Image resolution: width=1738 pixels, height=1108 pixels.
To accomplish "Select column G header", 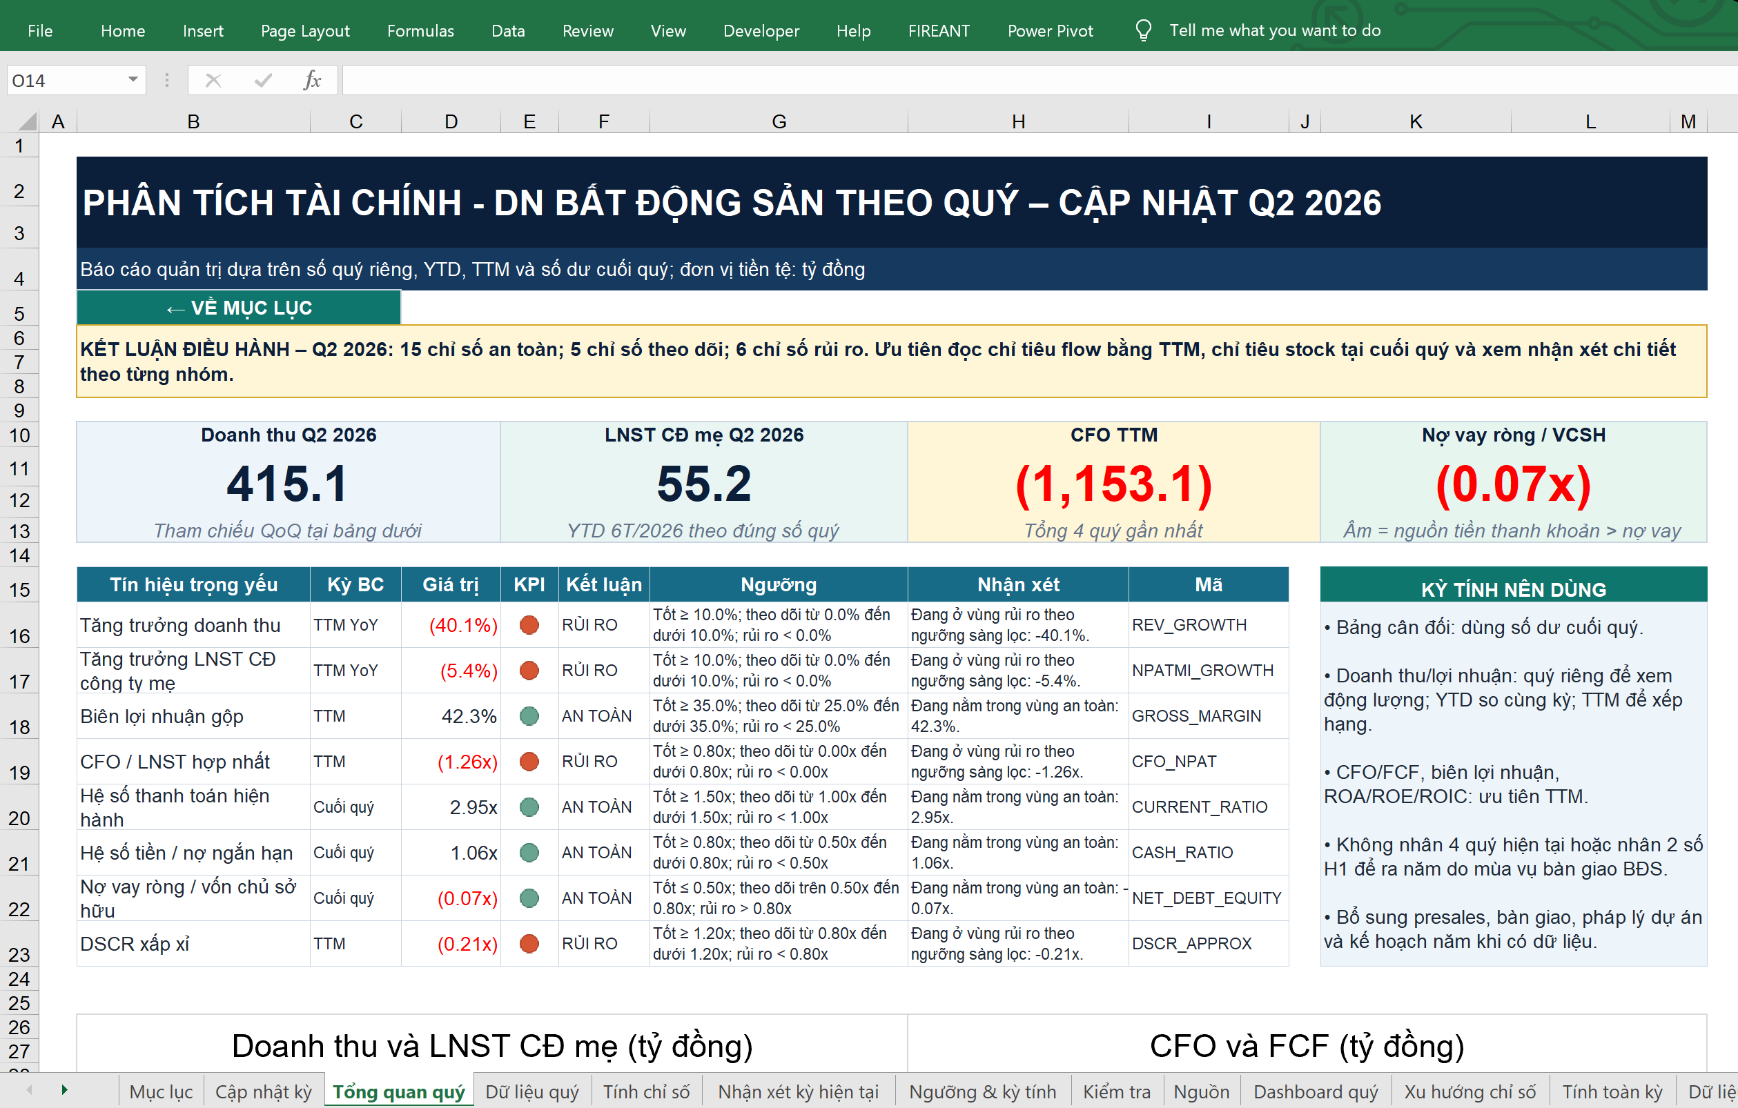I will point(779,121).
